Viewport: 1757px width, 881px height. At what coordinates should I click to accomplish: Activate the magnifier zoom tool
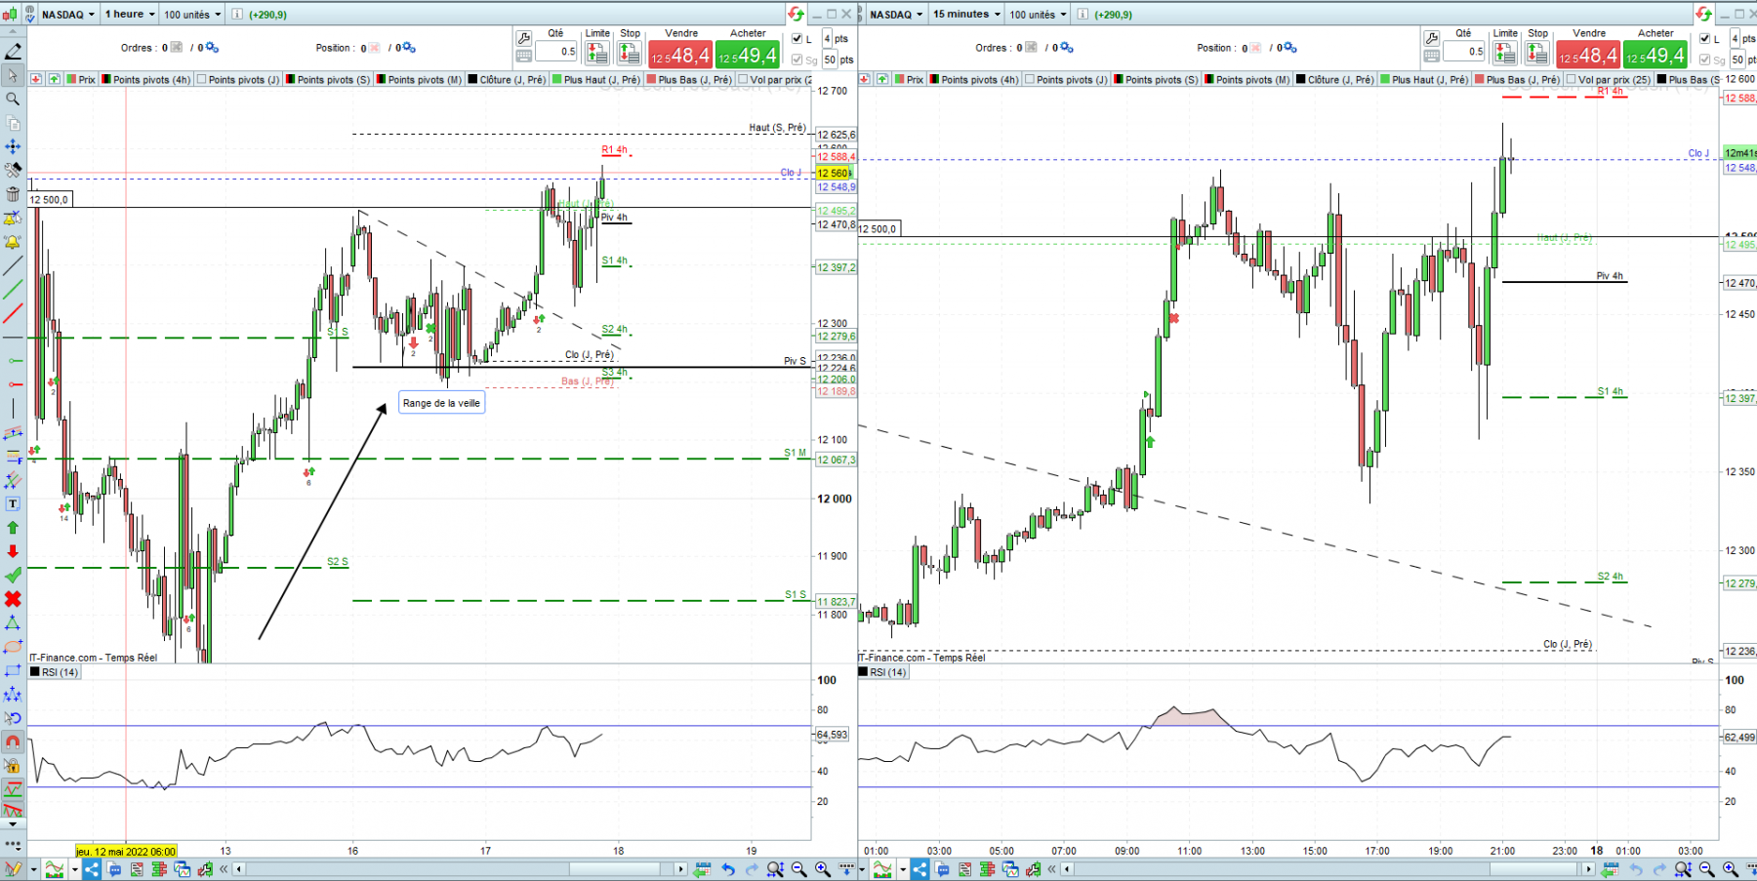pyautogui.click(x=13, y=99)
